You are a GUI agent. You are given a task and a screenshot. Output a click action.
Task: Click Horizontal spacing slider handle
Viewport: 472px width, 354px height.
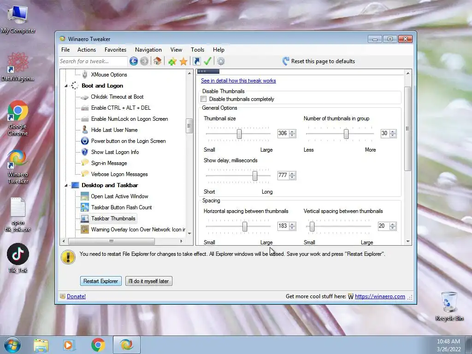[x=245, y=226]
